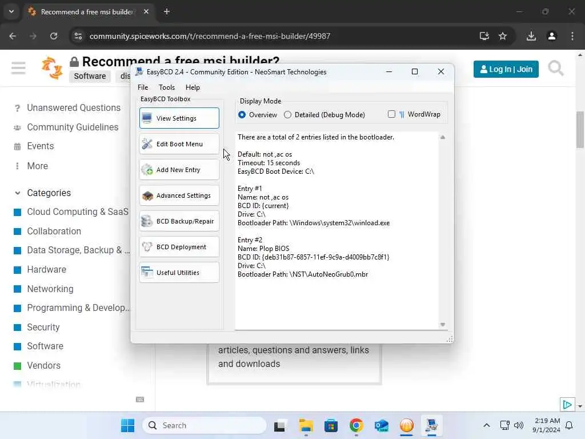
Task: Open Advanced Settings in EasyBCD
Action: tap(179, 195)
